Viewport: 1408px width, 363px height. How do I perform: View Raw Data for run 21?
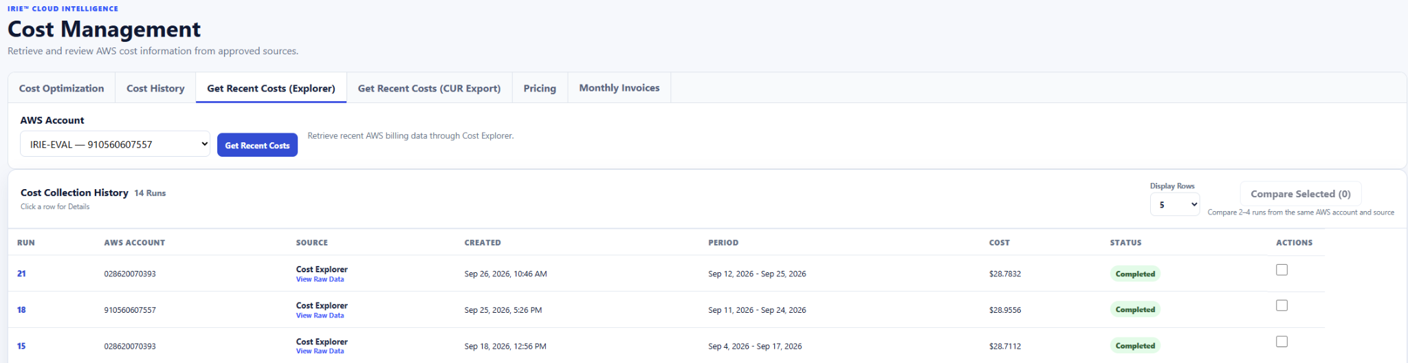coord(320,279)
